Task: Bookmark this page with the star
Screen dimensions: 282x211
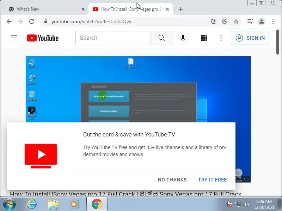Action: pos(236,21)
